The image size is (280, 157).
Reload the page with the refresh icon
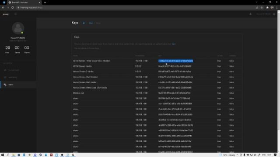(13, 8)
